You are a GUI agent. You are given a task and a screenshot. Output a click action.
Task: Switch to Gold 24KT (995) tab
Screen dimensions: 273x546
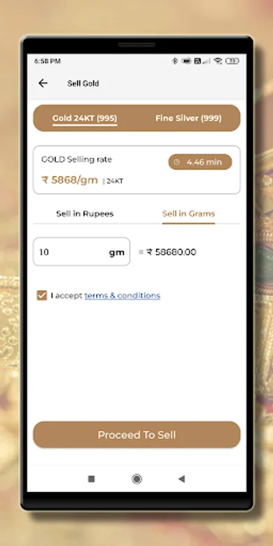pos(84,118)
